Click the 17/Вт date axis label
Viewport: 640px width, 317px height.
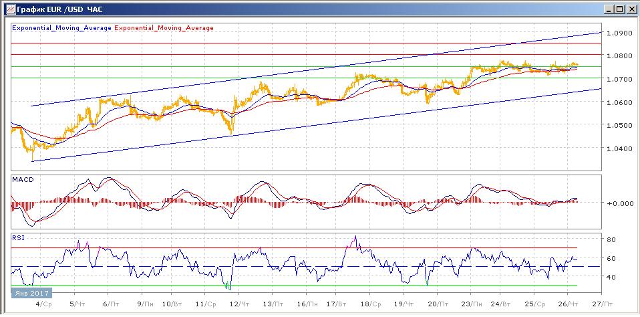coord(337,304)
